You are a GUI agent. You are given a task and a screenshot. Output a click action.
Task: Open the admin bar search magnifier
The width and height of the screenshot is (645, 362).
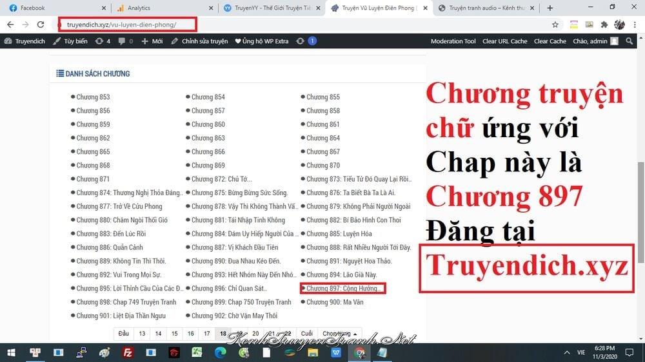point(630,41)
